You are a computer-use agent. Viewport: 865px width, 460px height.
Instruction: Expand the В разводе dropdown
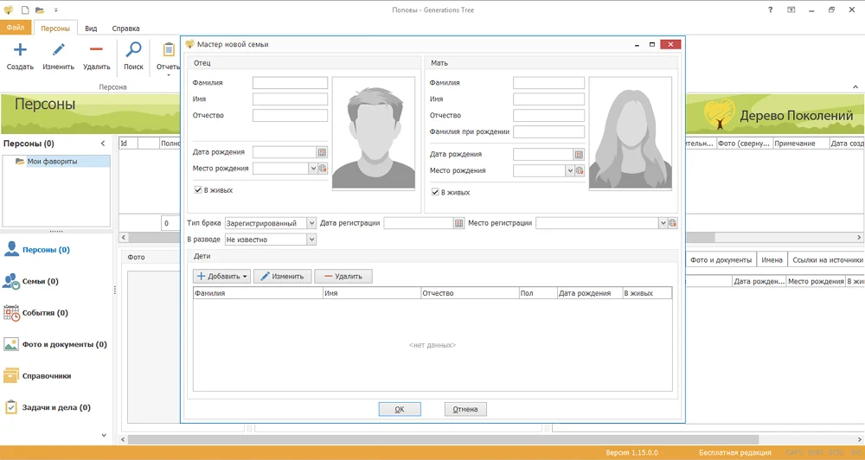[311, 240]
